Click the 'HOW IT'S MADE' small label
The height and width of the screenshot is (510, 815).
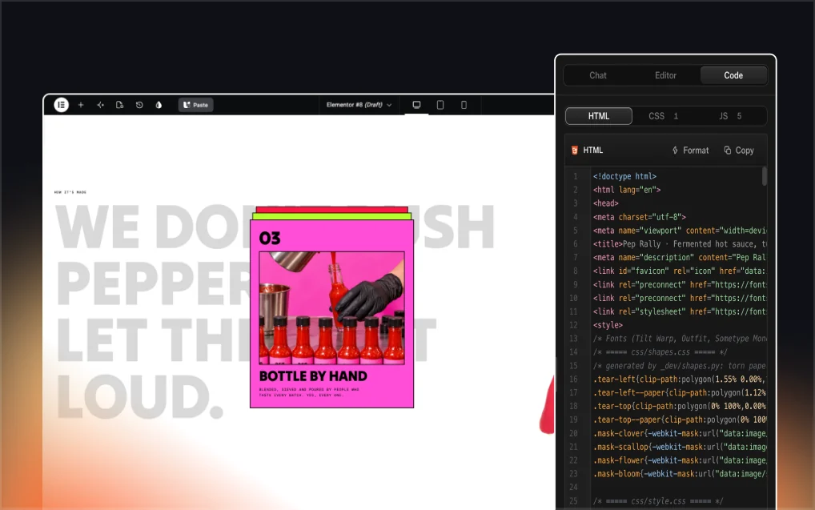(x=70, y=192)
